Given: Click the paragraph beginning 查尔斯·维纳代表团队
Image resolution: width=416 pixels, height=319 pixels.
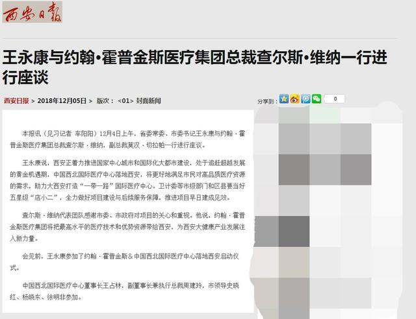Looking at the screenshot, I should (x=127, y=227).
